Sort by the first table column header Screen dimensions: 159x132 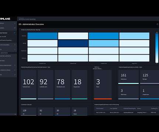tap(100, 109)
